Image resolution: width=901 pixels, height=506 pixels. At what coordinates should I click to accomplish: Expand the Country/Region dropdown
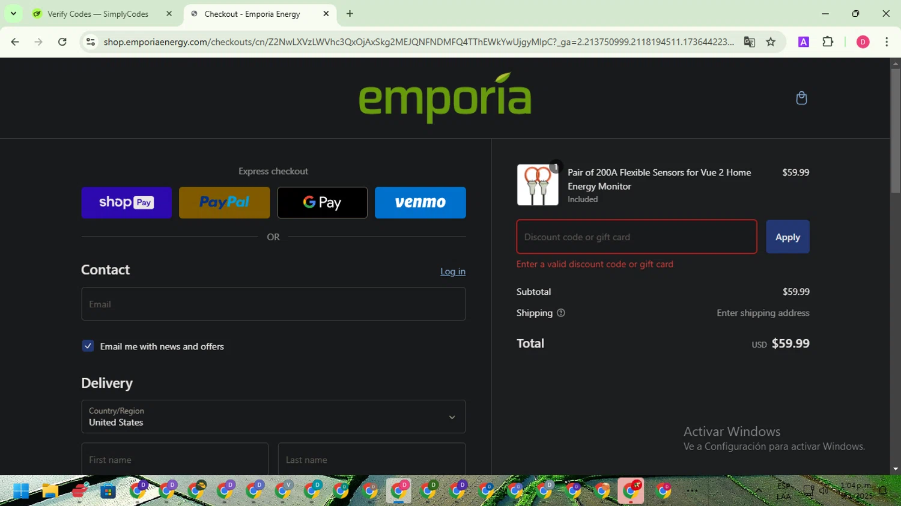click(273, 417)
